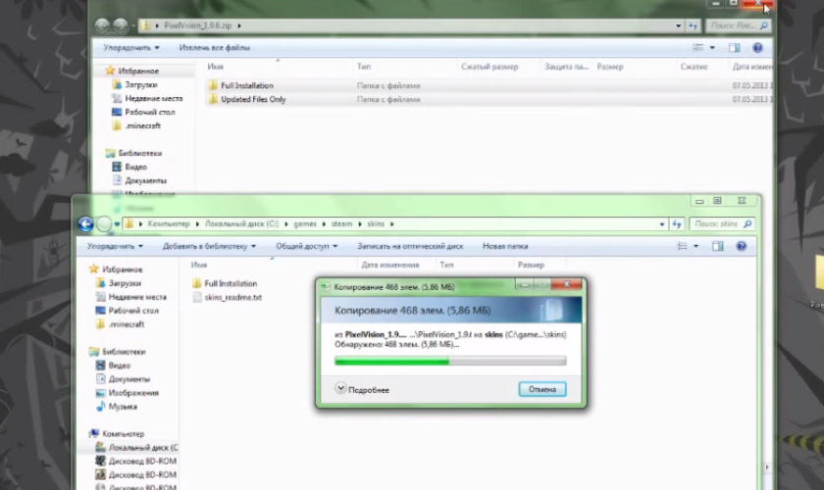824x490 pixels.
Task: Open .minecraft in skins window sidebar
Action: pos(127,324)
